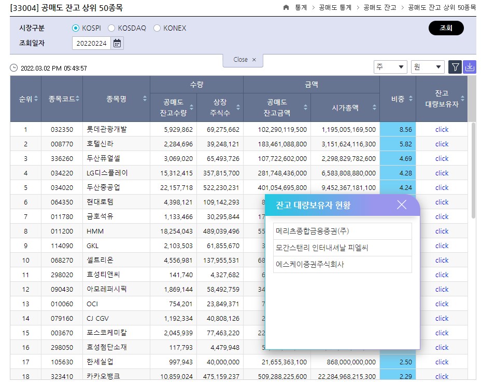Image resolution: width=481 pixels, height=382 pixels.
Task: Select 에스케이증권주식회사 in the popup list
Action: [x=342, y=264]
